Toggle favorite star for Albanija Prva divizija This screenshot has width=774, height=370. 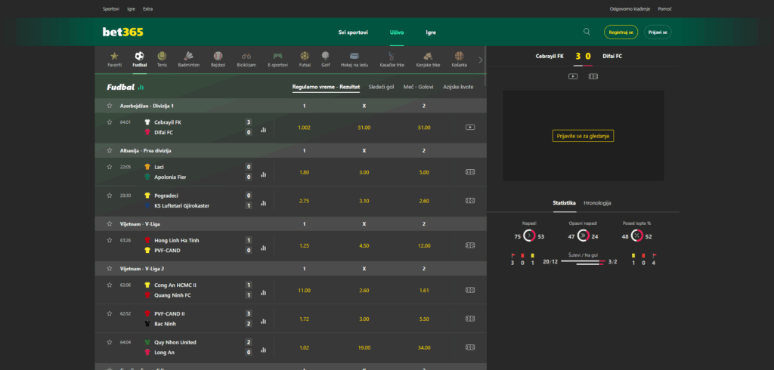tap(110, 150)
